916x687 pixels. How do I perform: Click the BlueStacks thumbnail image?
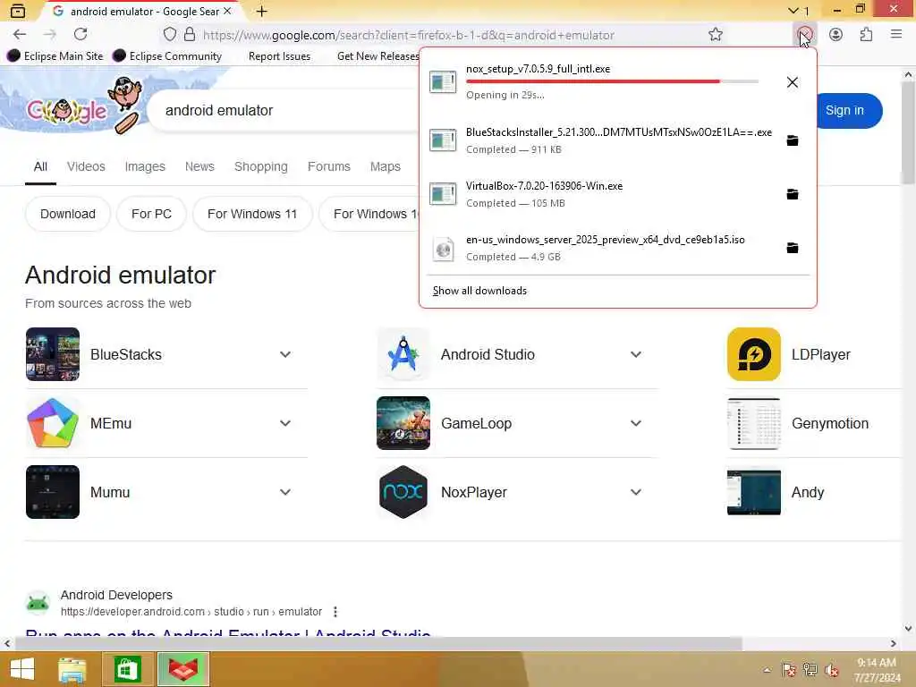point(53,354)
